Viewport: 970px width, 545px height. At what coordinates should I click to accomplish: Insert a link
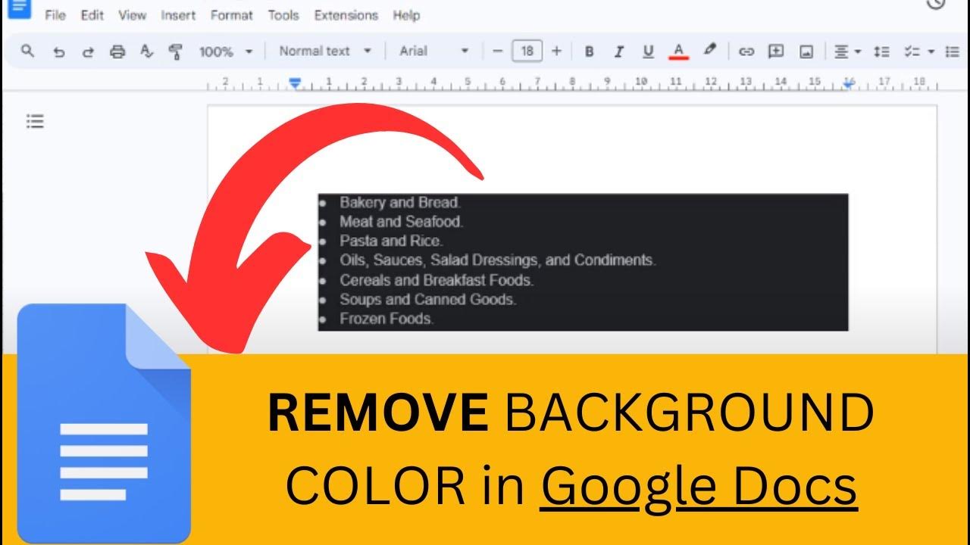click(746, 52)
